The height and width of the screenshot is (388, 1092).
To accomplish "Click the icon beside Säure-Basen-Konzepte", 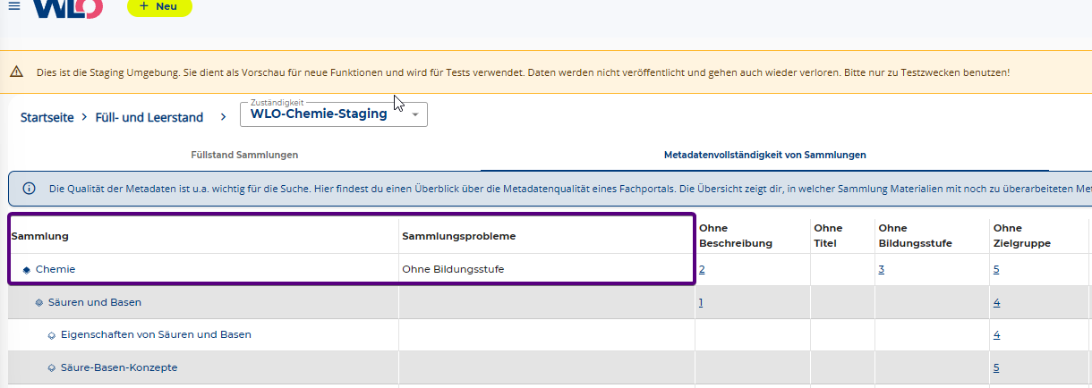I will pos(52,367).
